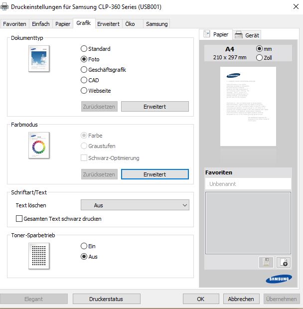Click Abbrechen to cancel
This screenshot has width=303, height=309.
[241, 299]
